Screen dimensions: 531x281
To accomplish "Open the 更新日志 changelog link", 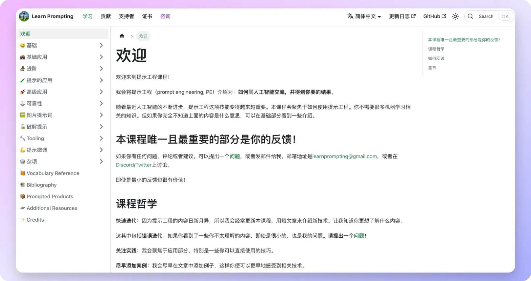I will (x=402, y=16).
